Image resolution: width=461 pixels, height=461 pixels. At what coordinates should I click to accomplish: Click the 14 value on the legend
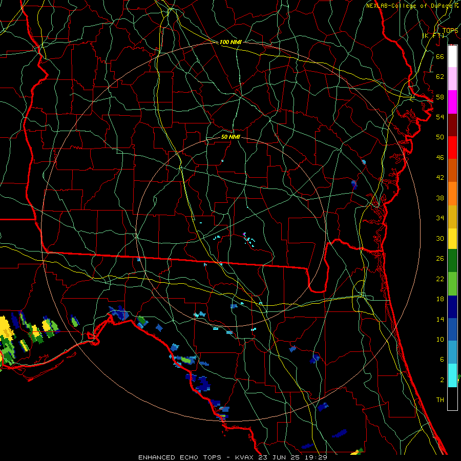440,319
